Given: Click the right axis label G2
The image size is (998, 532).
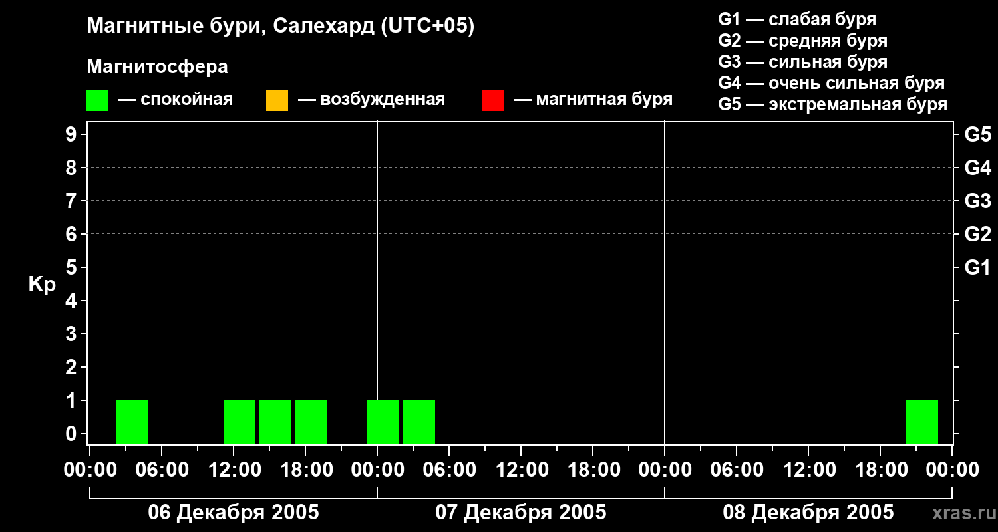Looking at the screenshot, I should (x=977, y=234).
